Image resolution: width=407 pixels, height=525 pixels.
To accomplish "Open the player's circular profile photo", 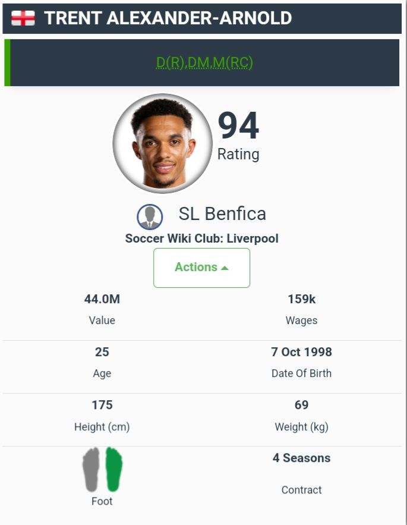I will click(x=162, y=143).
